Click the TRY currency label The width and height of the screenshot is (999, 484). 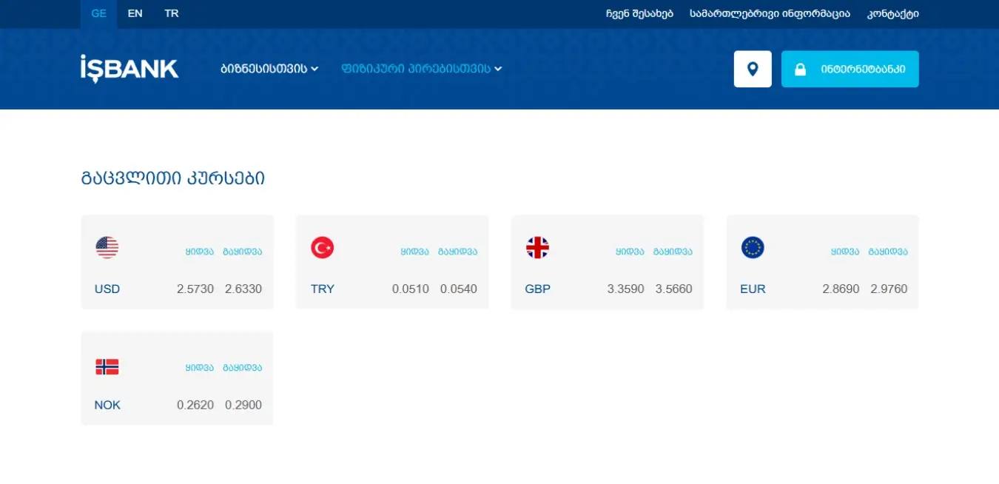pyautogui.click(x=323, y=289)
